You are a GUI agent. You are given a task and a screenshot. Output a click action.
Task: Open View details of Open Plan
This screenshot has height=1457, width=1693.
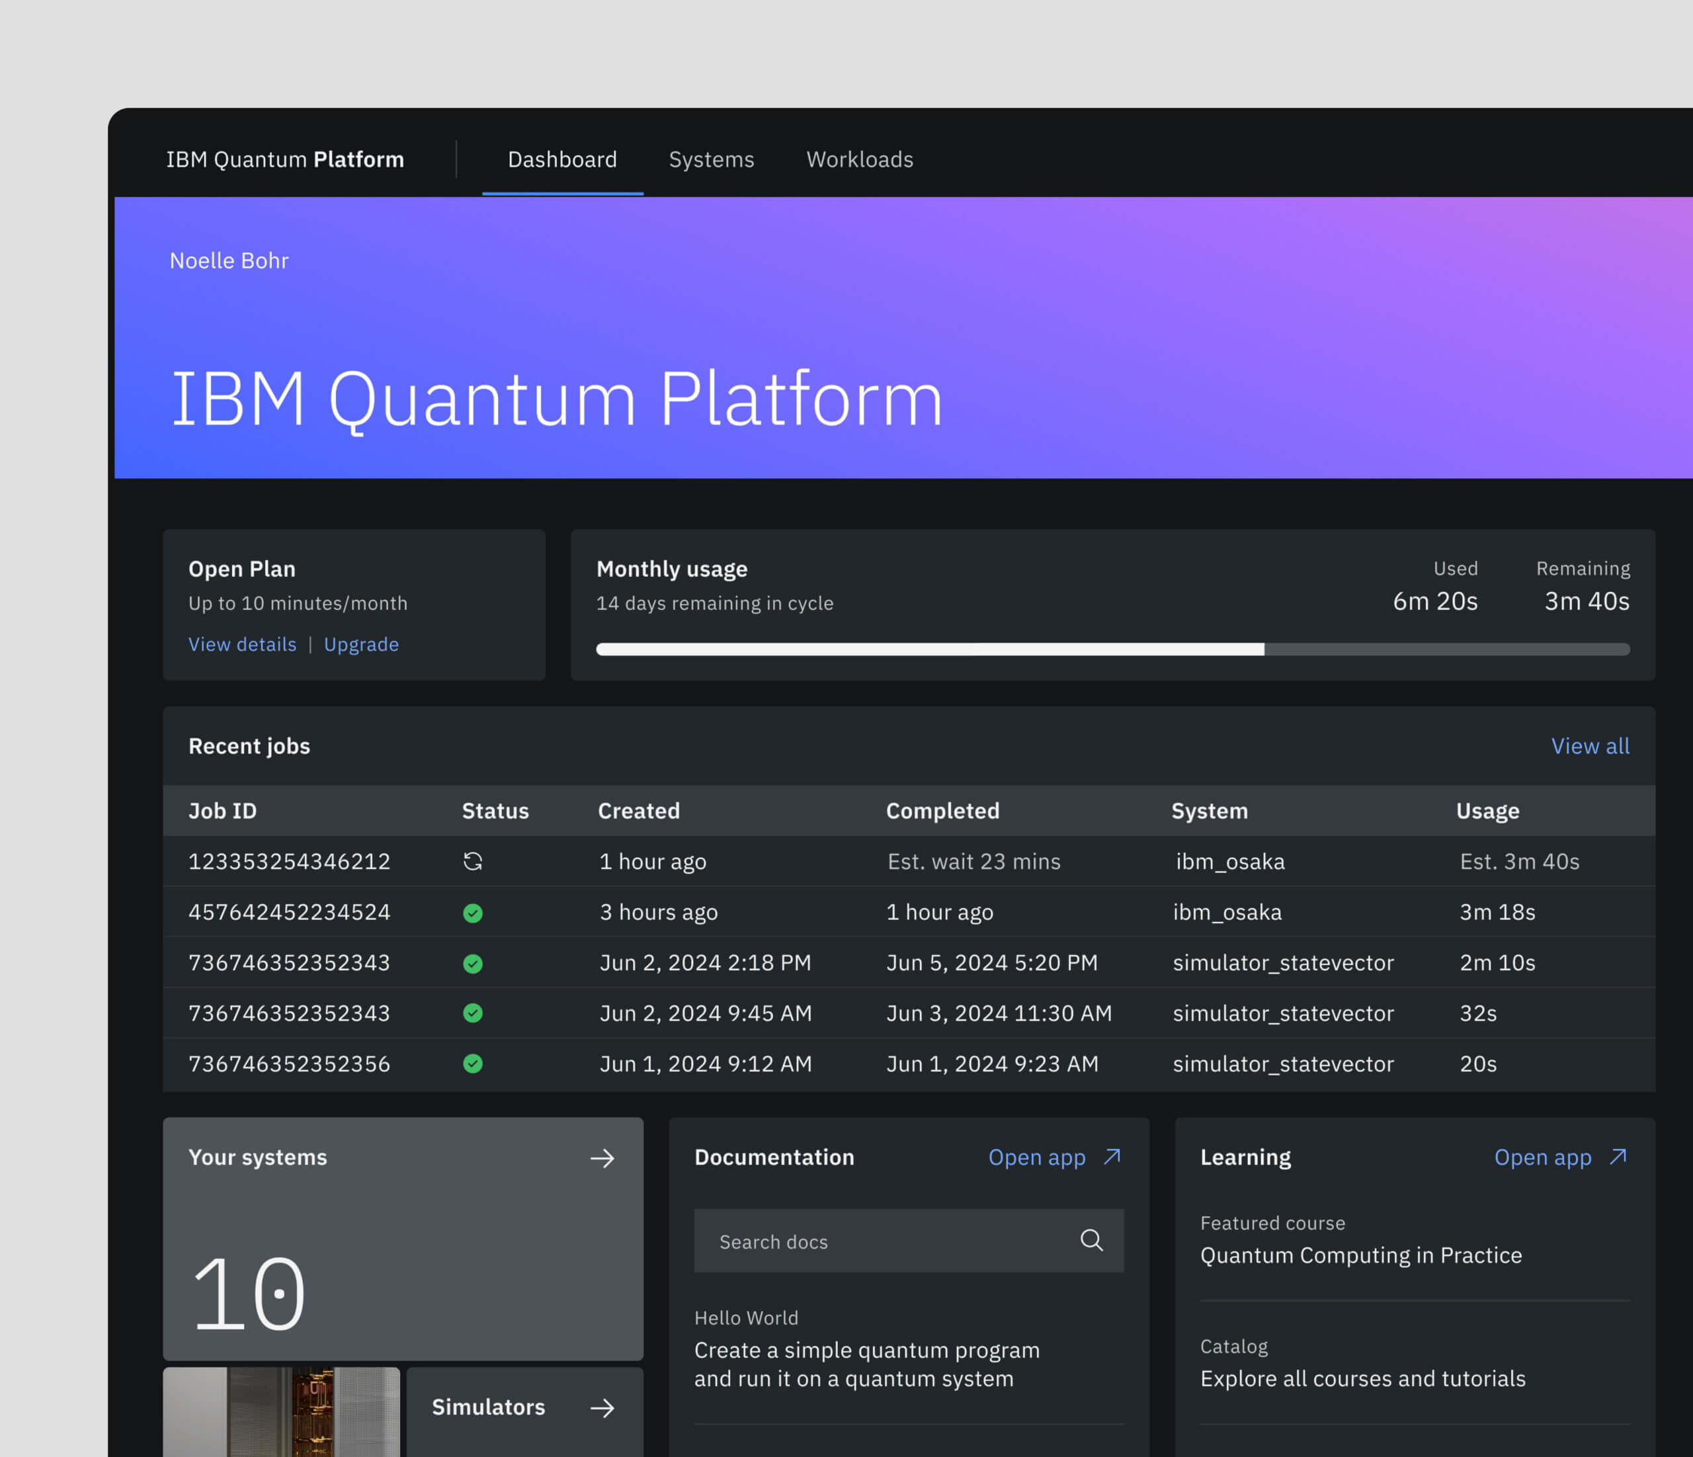[243, 644]
